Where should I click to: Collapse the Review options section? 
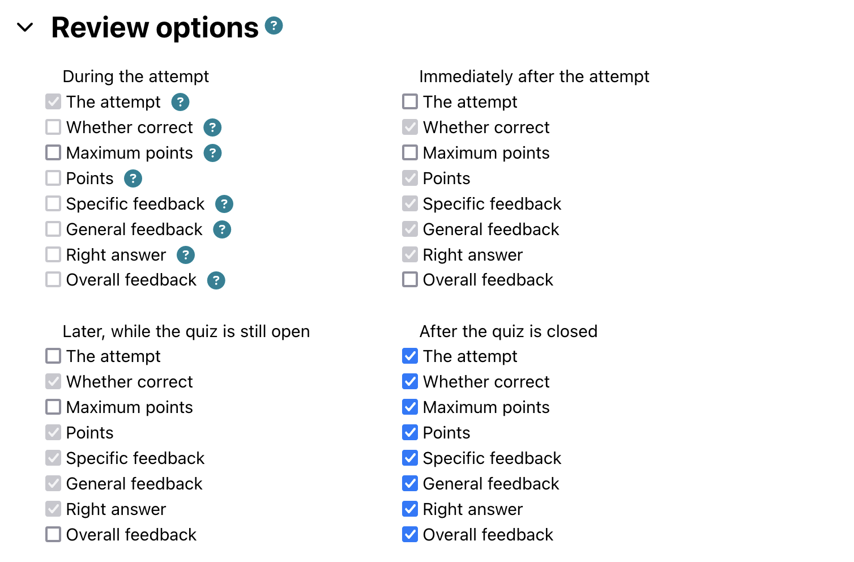click(25, 27)
